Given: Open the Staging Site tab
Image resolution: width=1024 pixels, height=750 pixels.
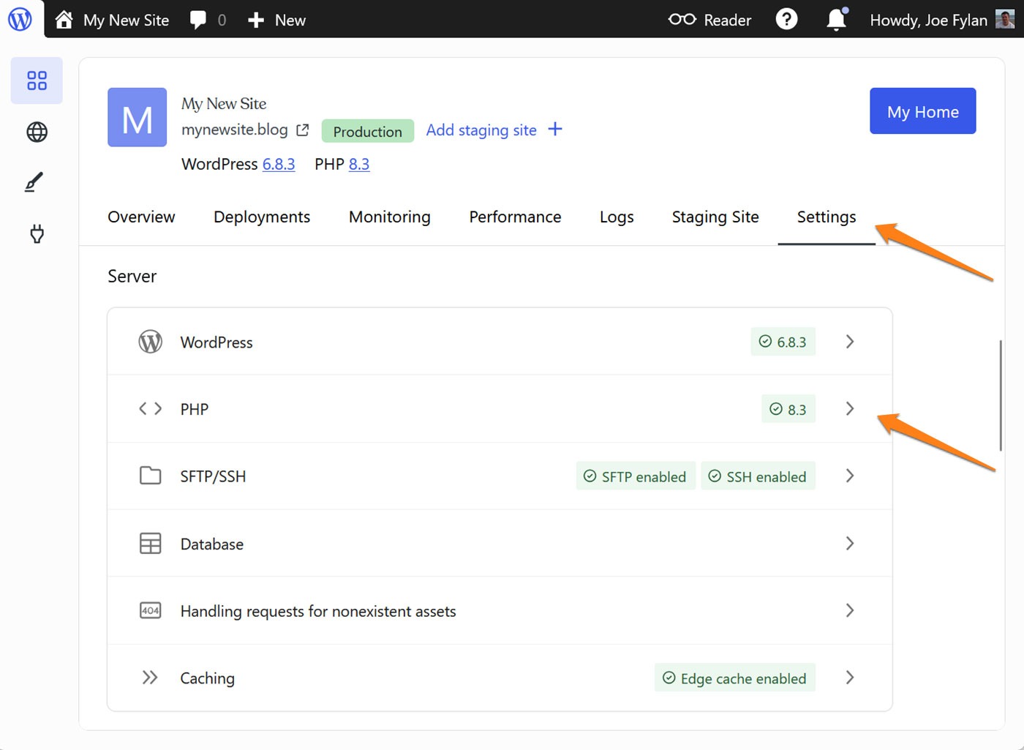Looking at the screenshot, I should [715, 217].
